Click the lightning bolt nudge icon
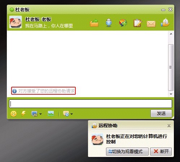The height and width of the screenshot is (162, 180). (x=23, y=113)
